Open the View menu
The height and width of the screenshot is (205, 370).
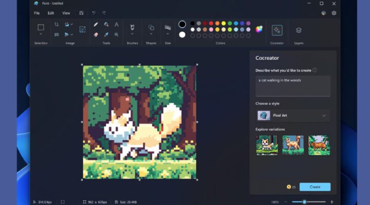(x=66, y=13)
